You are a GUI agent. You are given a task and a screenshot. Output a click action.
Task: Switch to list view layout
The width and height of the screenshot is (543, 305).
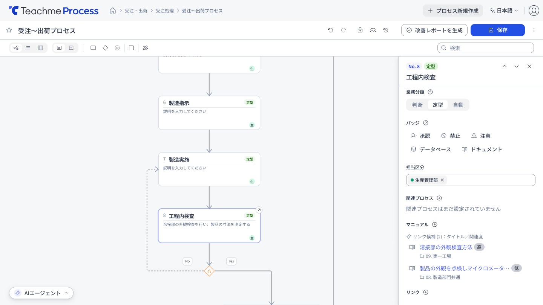click(x=28, y=48)
